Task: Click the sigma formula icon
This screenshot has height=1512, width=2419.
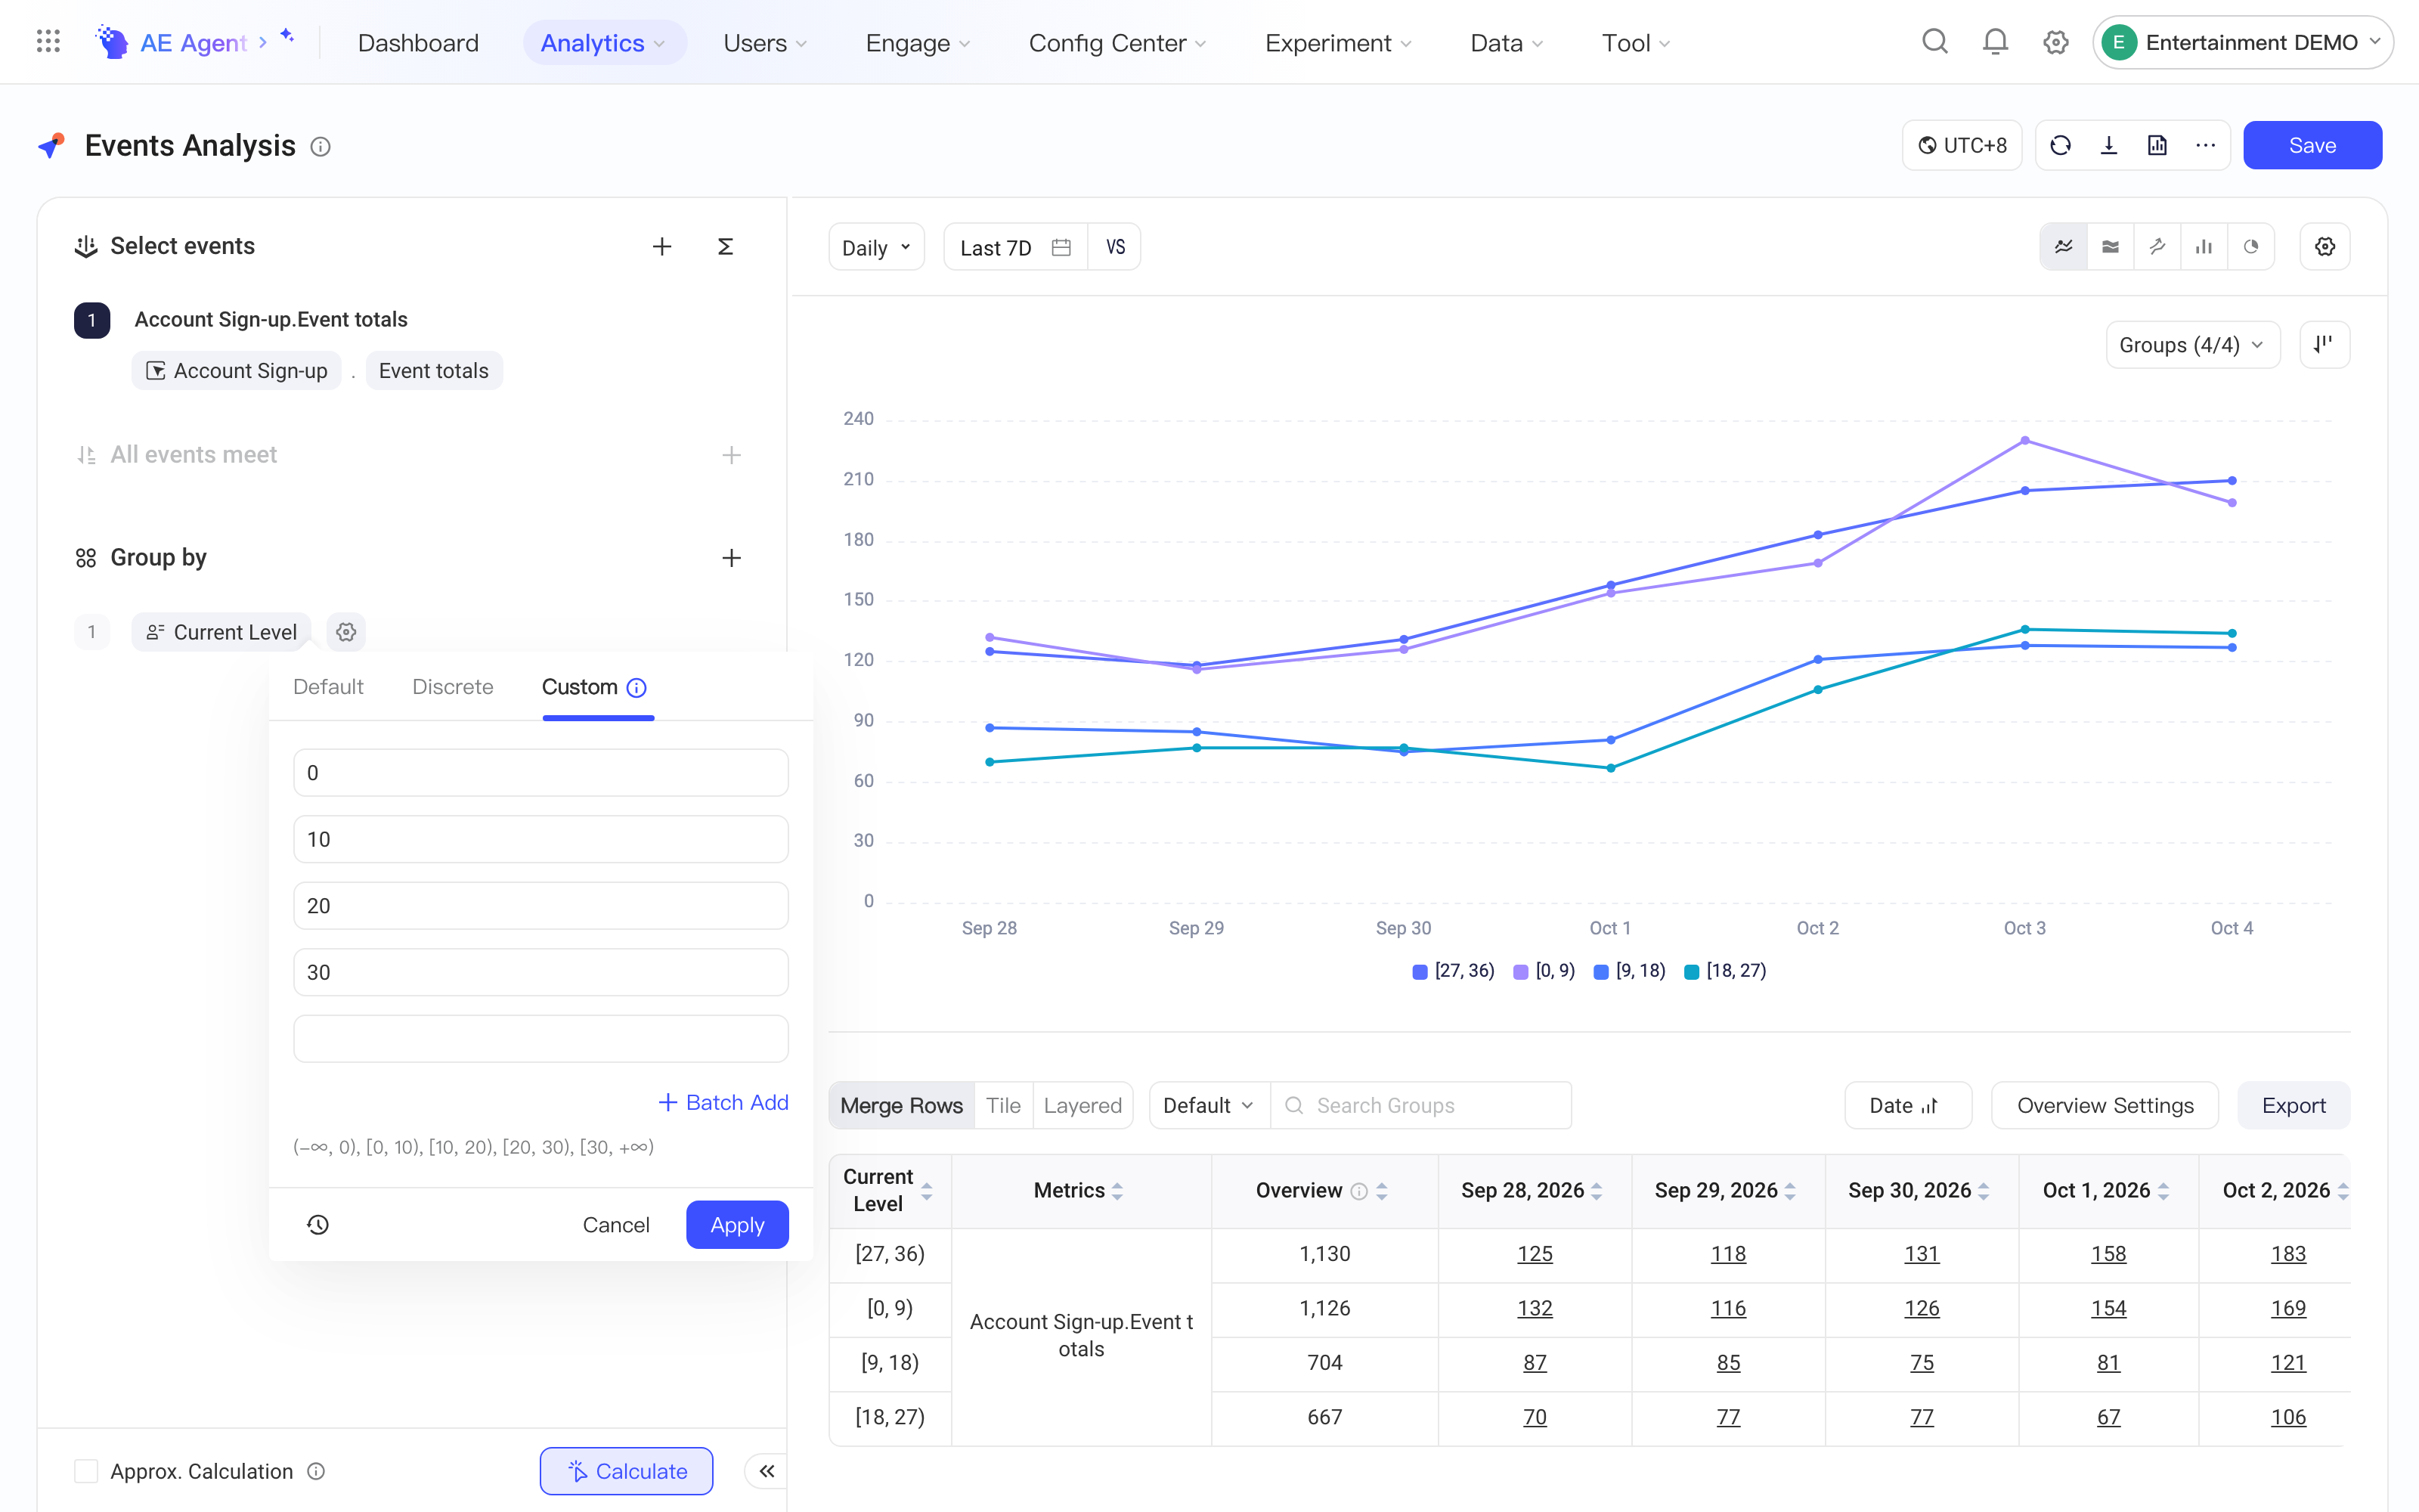Action: pyautogui.click(x=726, y=246)
